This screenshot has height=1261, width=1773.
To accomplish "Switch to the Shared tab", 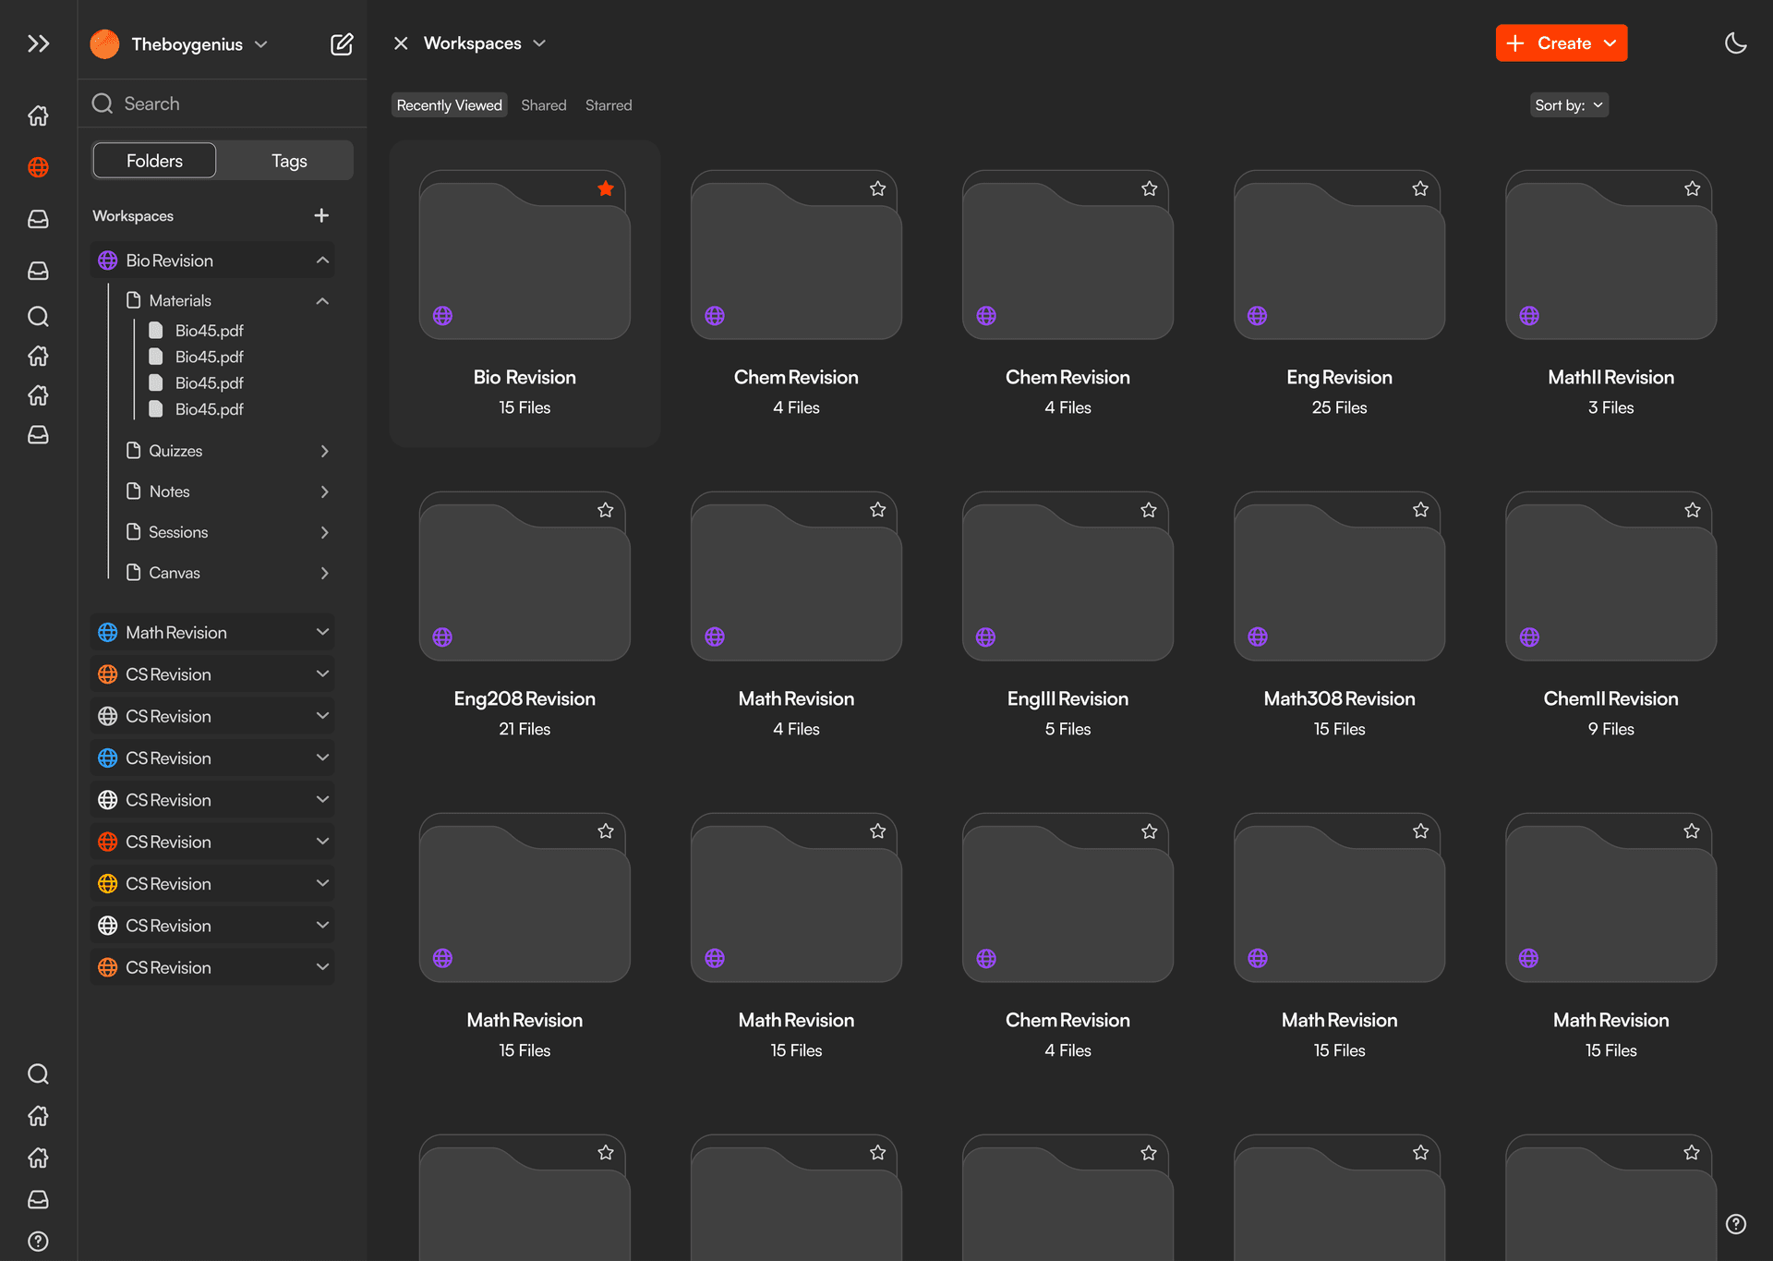I will click(543, 105).
